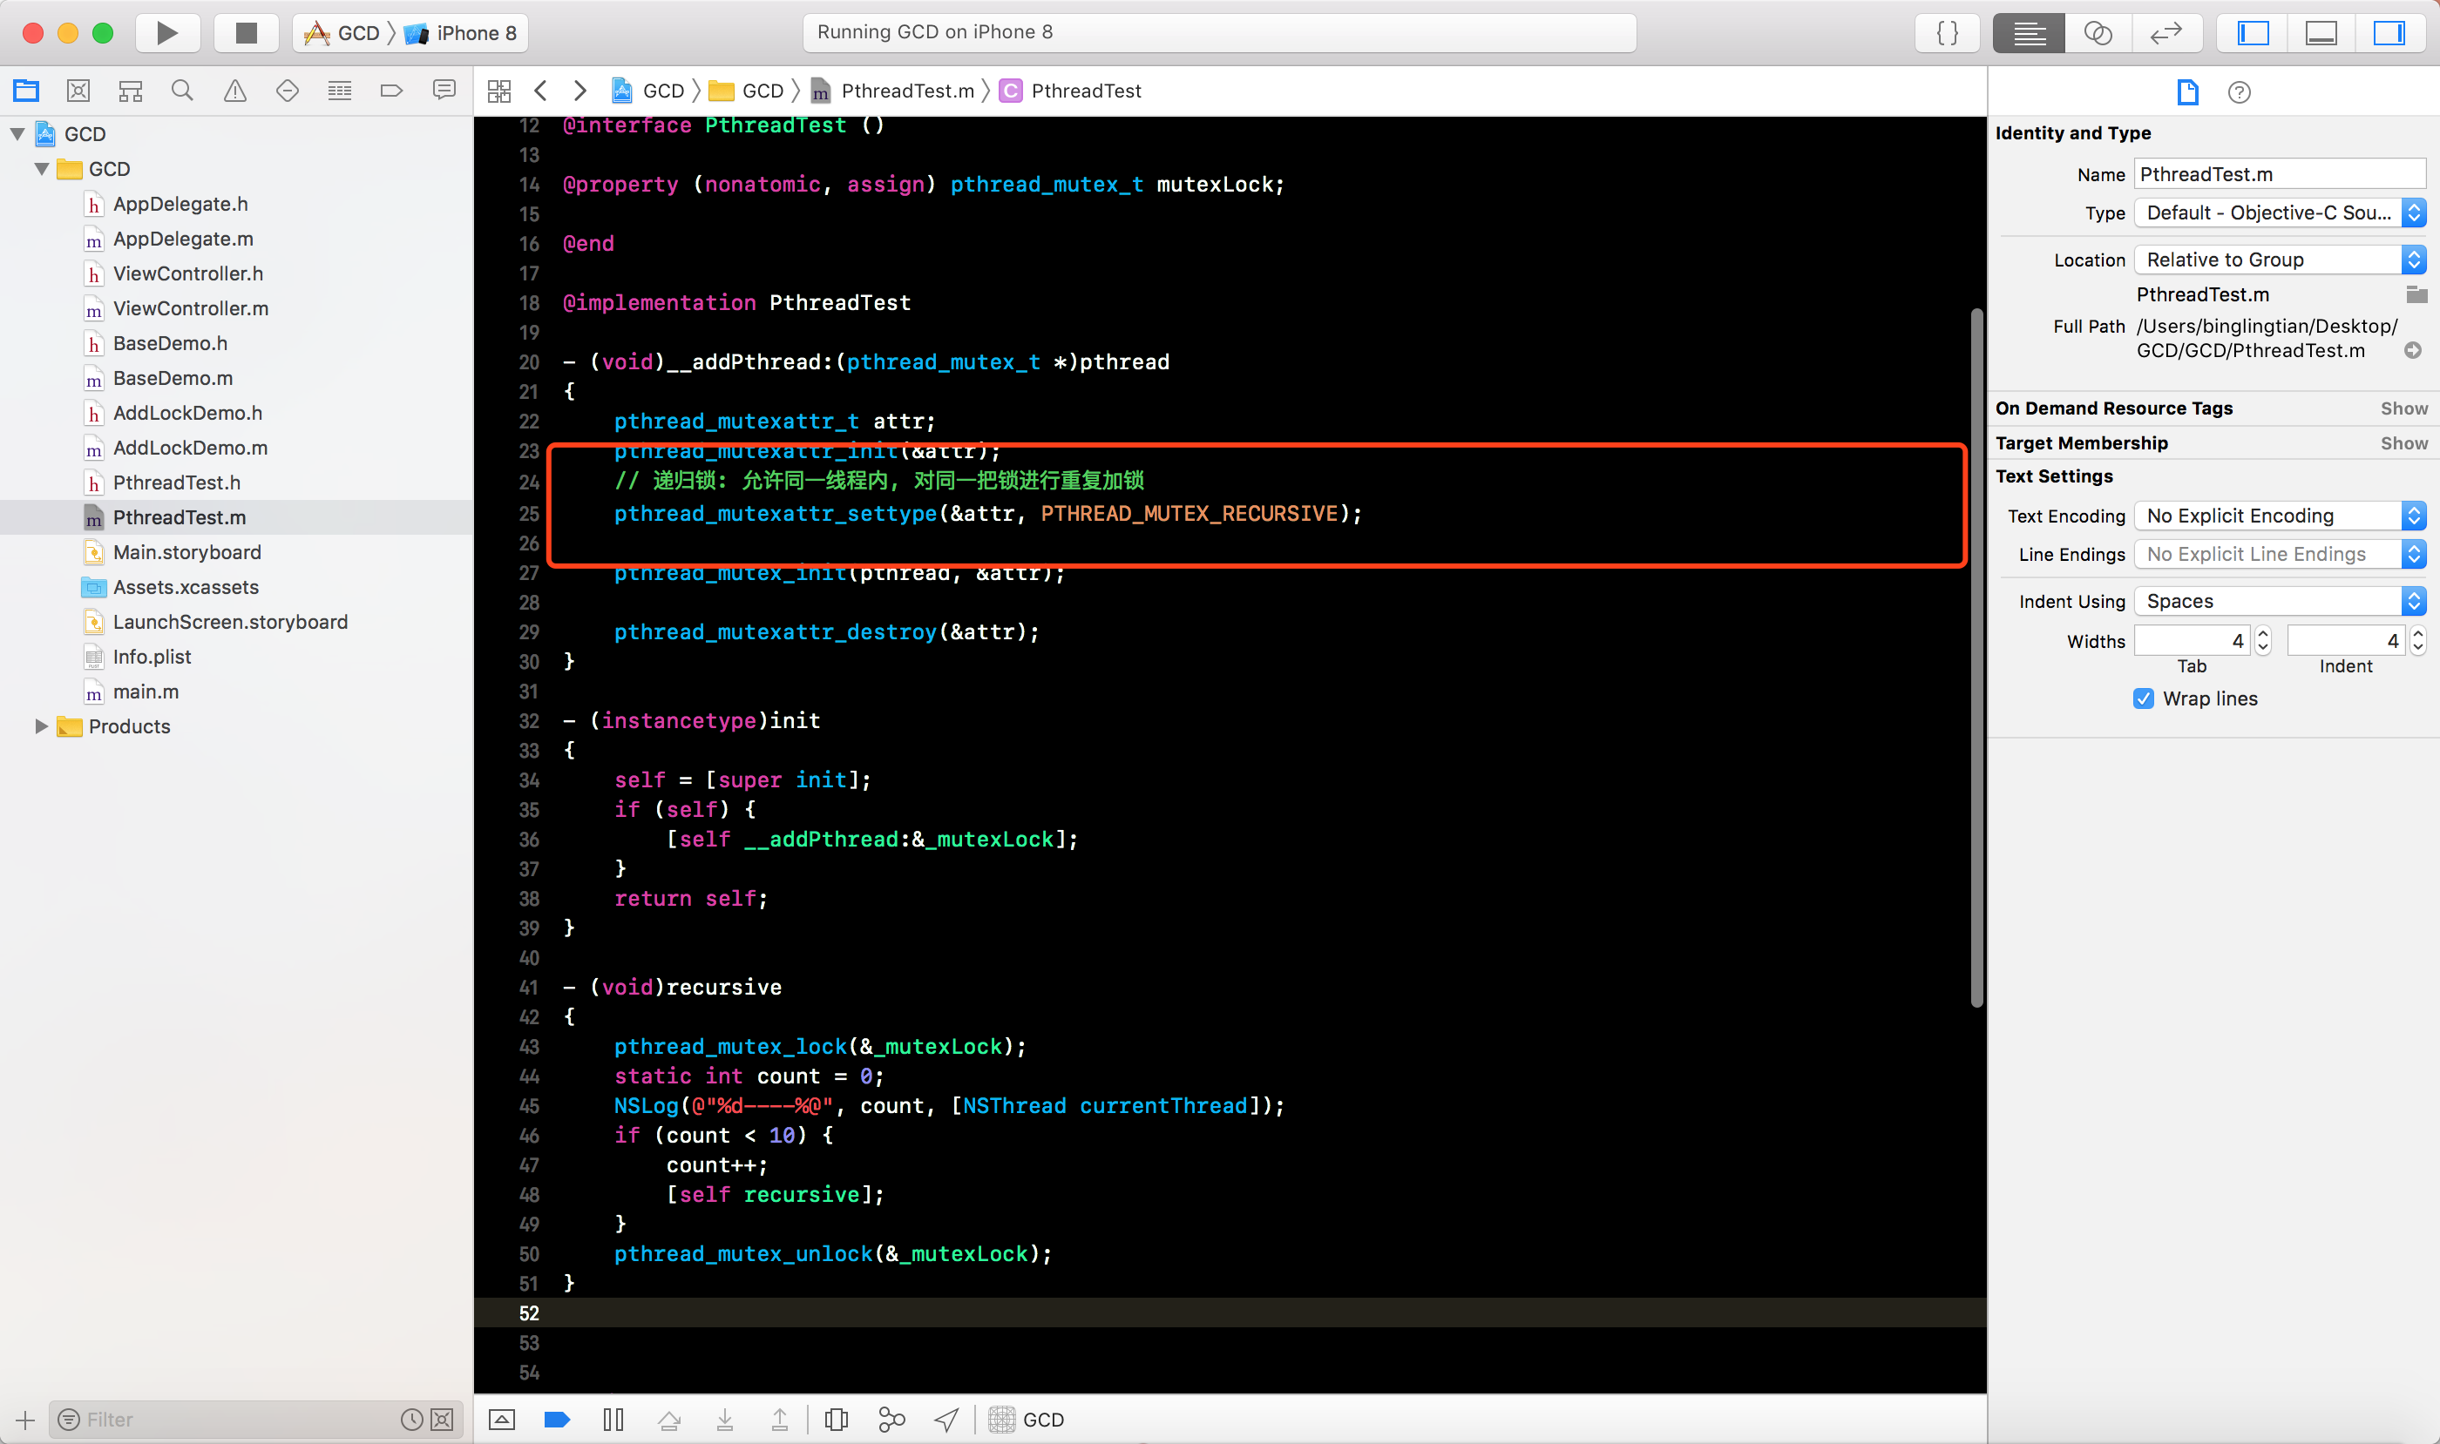The width and height of the screenshot is (2440, 1444).
Task: Collapse the GCD project root
Action: pos(17,133)
